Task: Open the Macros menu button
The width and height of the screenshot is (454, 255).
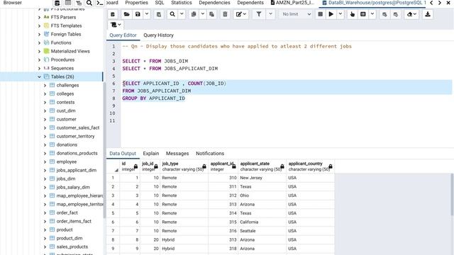Action: point(116,25)
